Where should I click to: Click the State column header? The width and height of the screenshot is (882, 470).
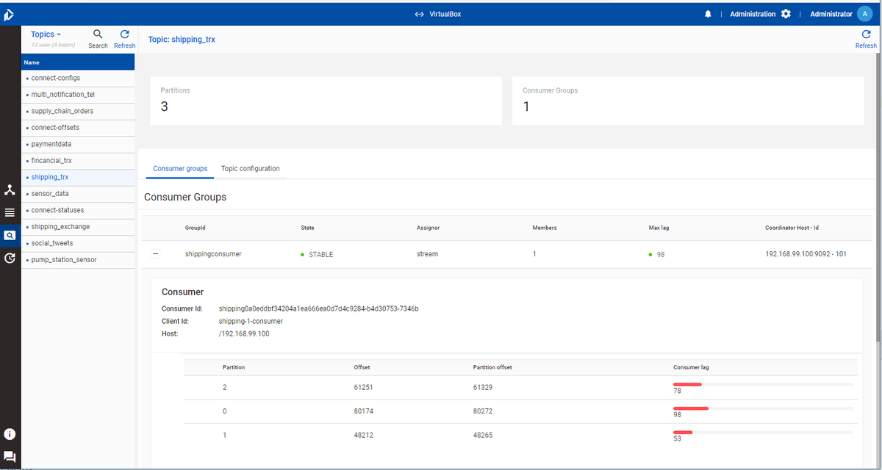pyautogui.click(x=307, y=228)
